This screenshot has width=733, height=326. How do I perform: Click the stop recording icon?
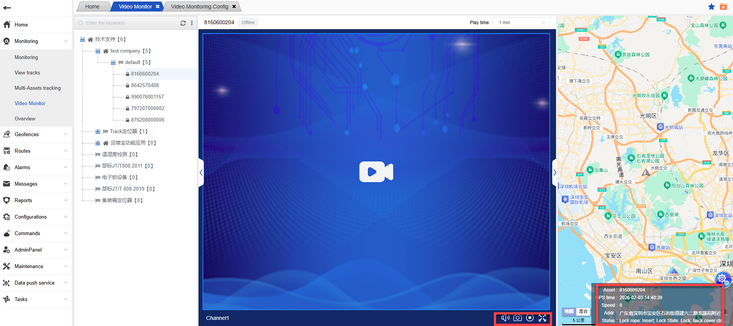530,318
